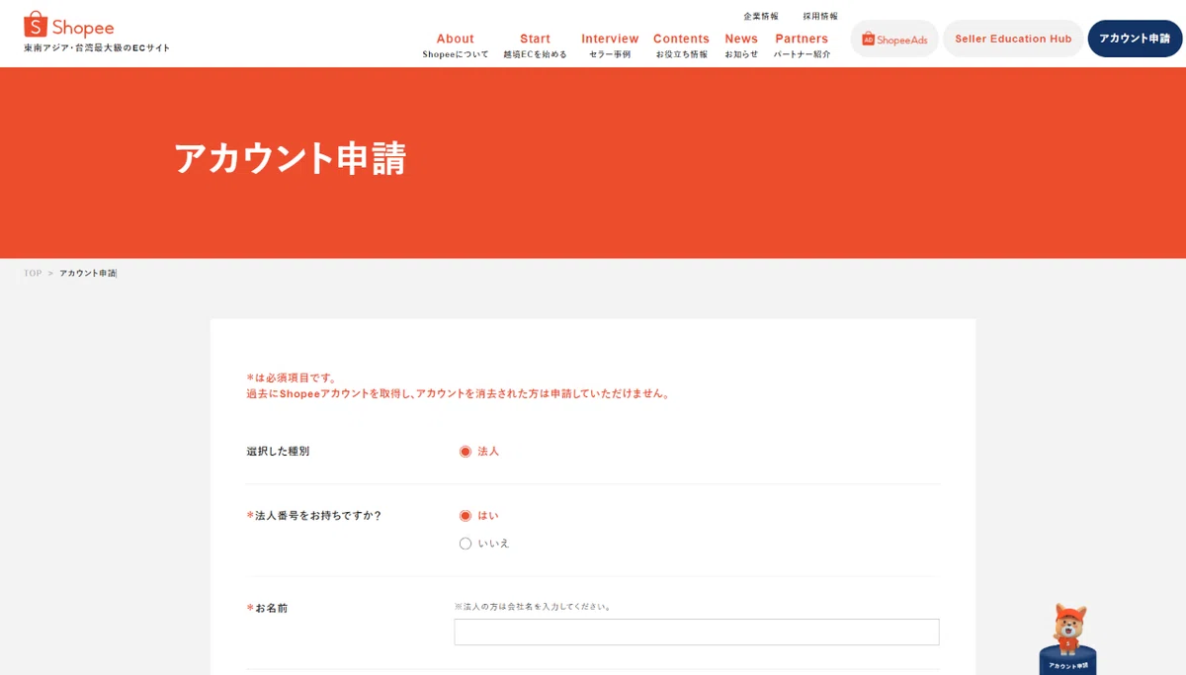Image resolution: width=1186 pixels, height=675 pixels.
Task: Click the ＊は必須項目です notice
Action: tap(293, 378)
